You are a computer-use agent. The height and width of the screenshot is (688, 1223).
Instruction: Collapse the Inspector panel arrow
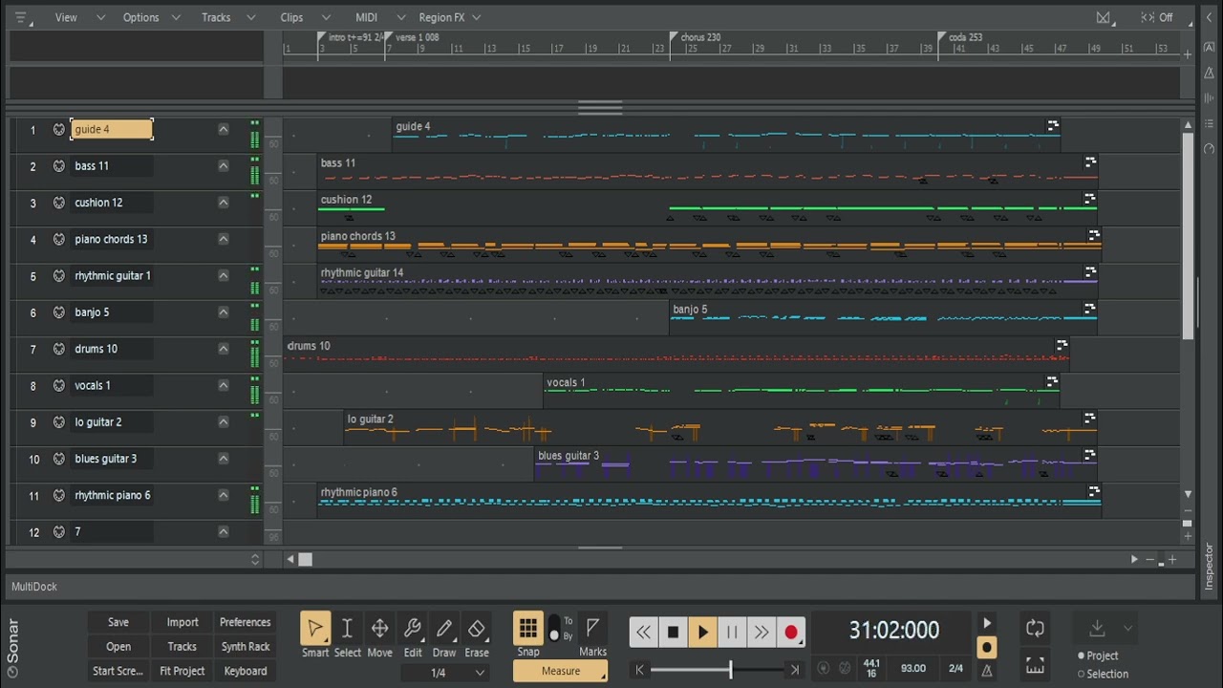point(1209,17)
